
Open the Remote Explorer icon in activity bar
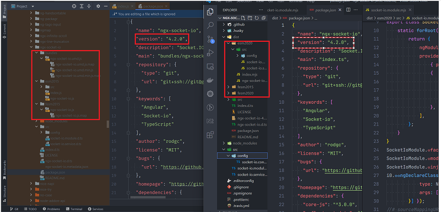[x=210, y=66]
